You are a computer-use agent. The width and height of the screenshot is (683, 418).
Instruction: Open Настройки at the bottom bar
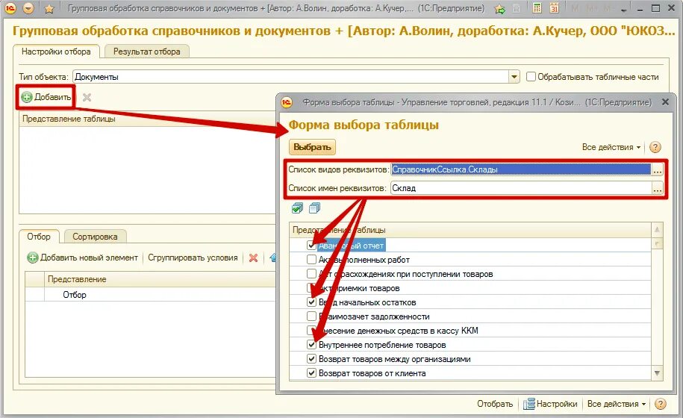pyautogui.click(x=550, y=404)
